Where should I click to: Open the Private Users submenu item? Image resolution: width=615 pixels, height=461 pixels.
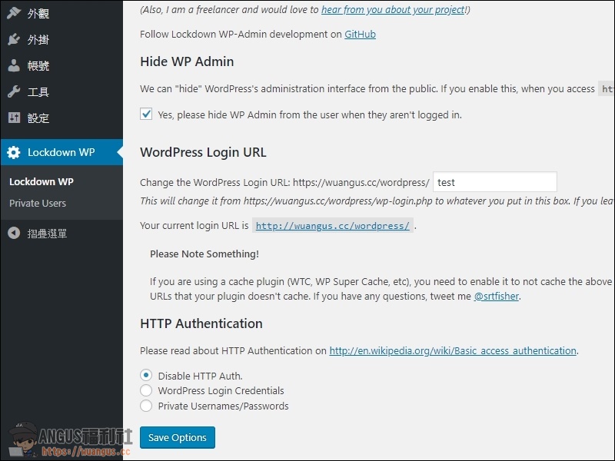coord(38,204)
